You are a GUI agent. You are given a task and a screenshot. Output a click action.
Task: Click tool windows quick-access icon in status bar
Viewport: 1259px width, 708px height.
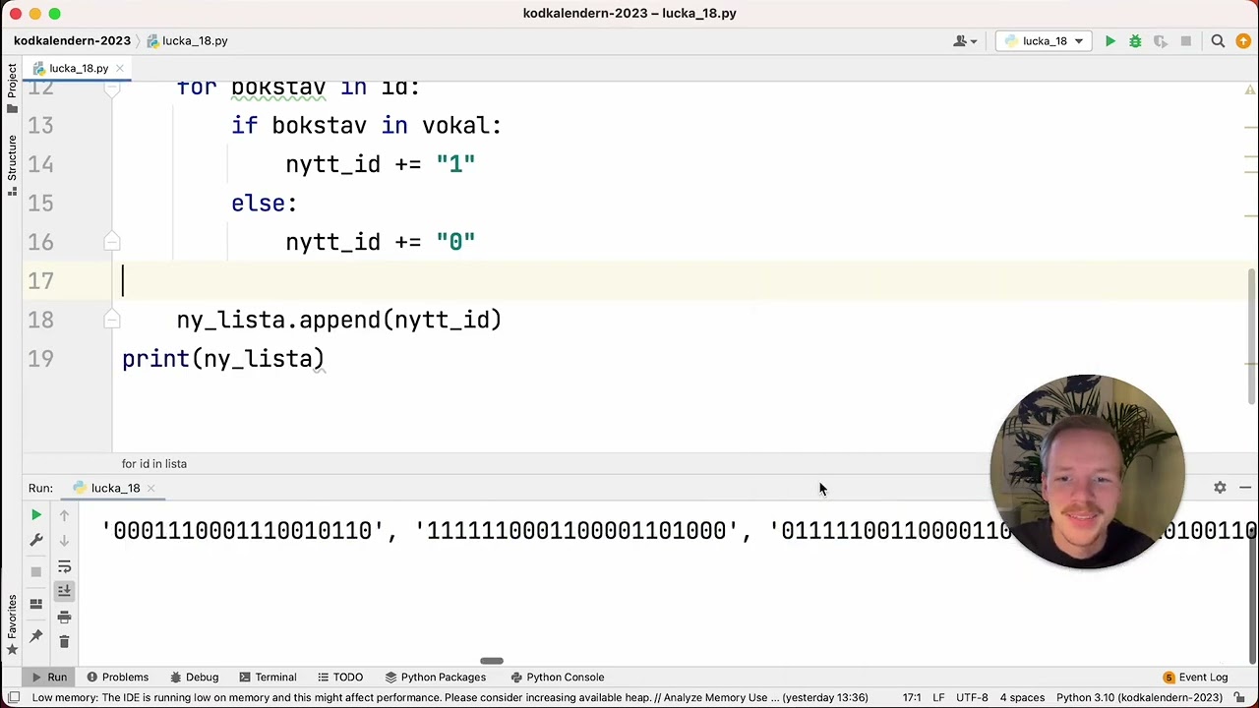click(14, 697)
